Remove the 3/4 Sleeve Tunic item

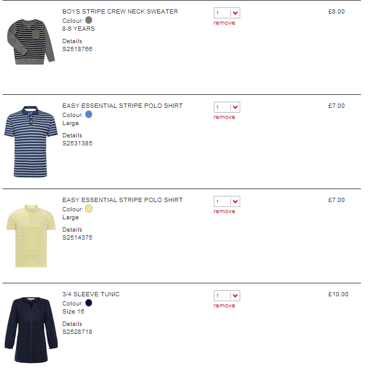click(224, 306)
